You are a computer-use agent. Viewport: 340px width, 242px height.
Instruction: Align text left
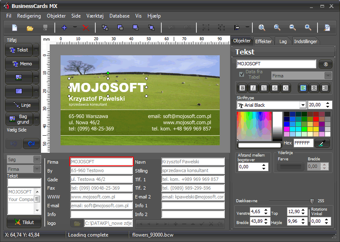(x=303, y=88)
